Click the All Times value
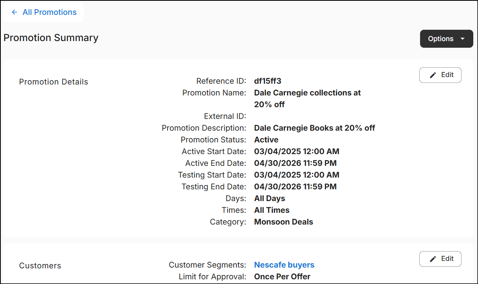 click(272, 210)
